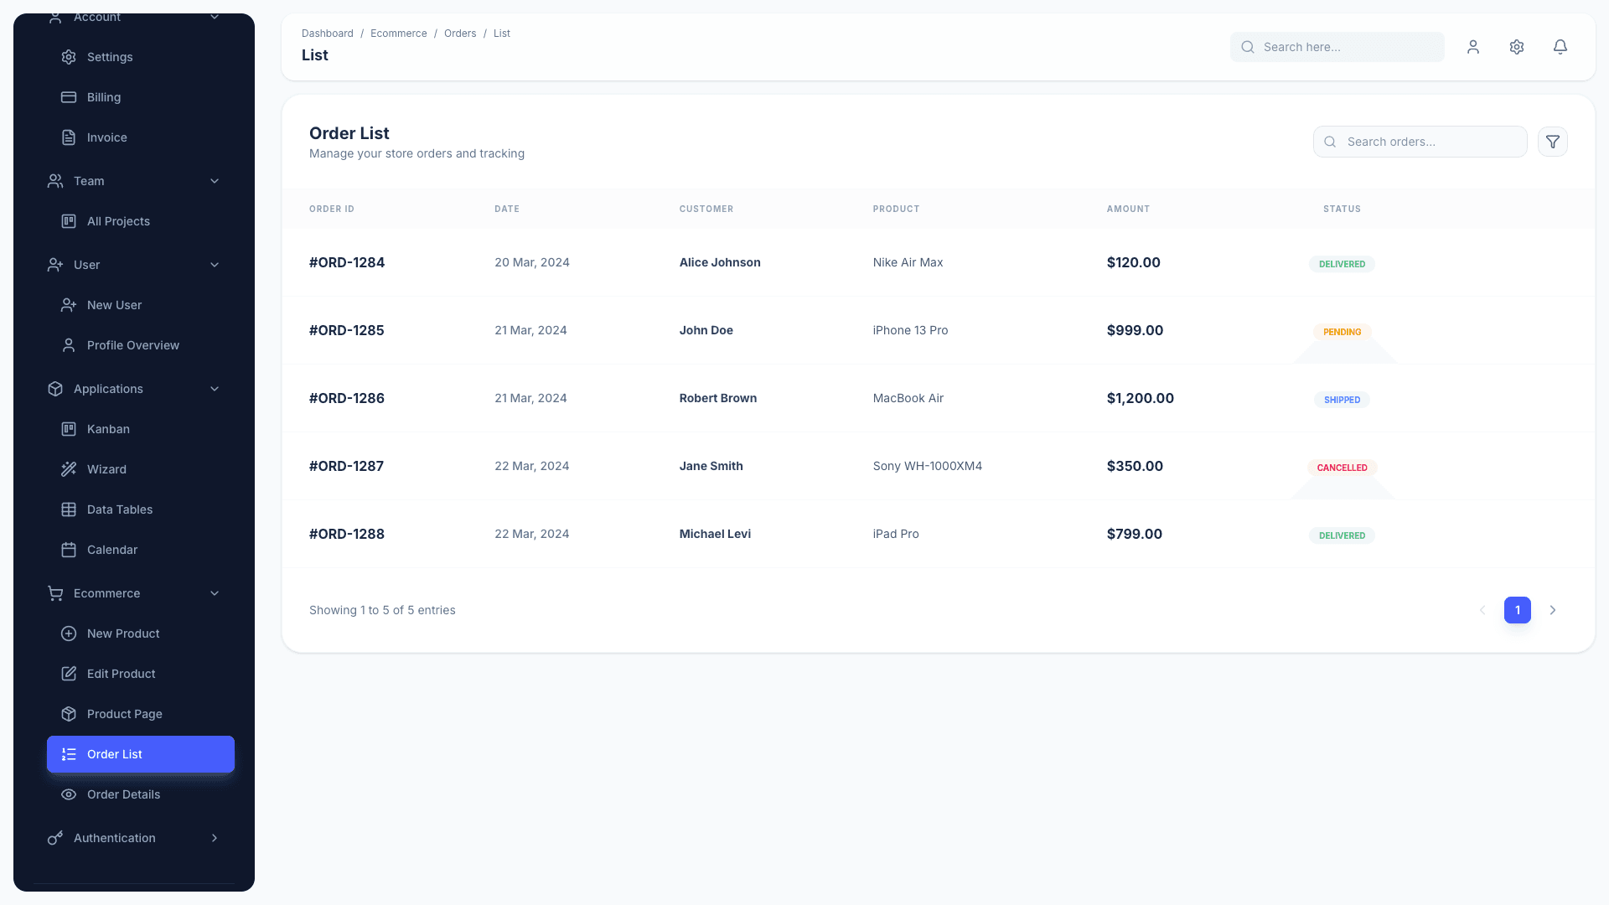Expand the Authentication section
The height and width of the screenshot is (905, 1609).
(215, 838)
